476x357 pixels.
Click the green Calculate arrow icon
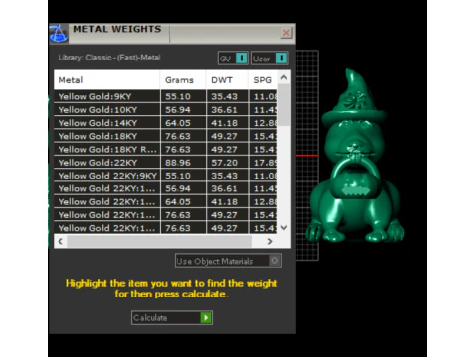[206, 318]
